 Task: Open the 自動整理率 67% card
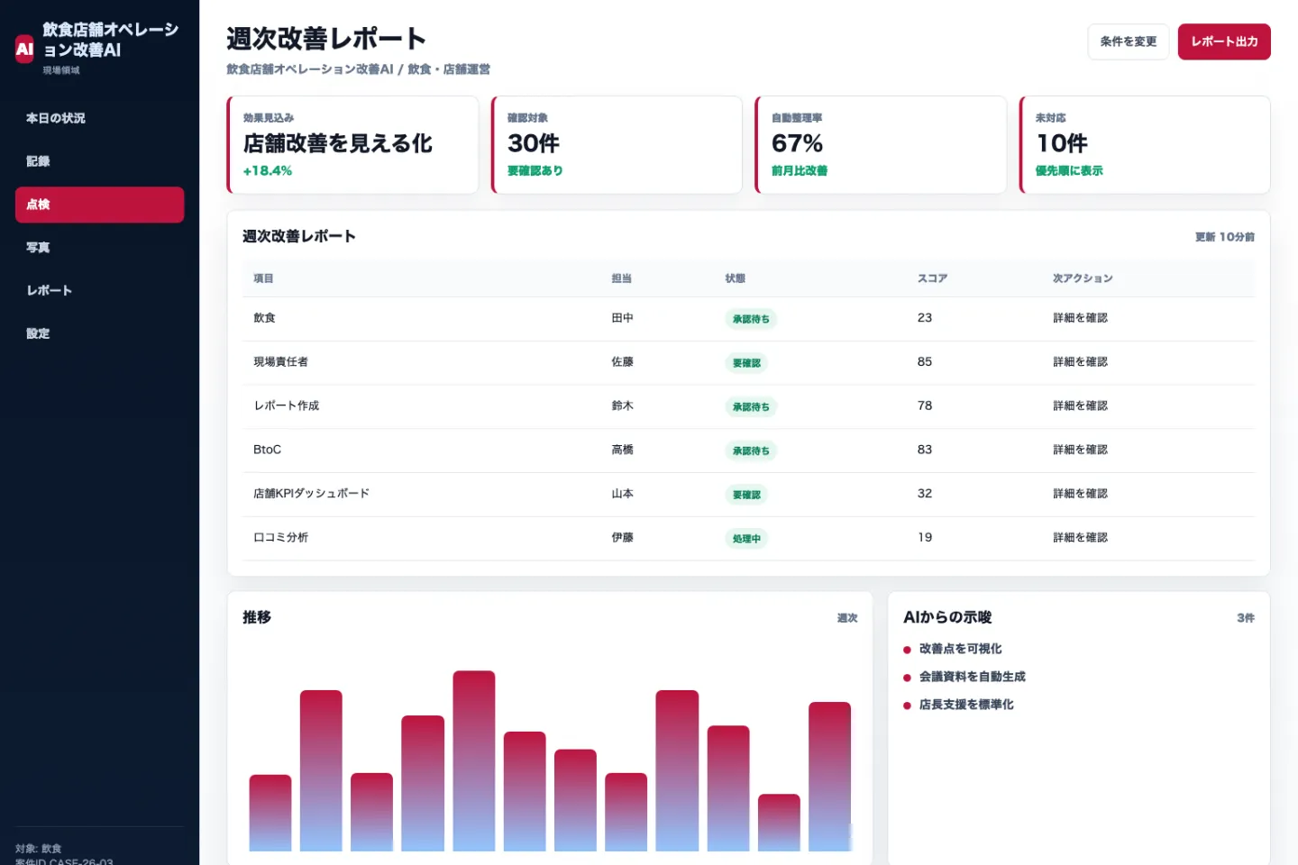pyautogui.click(x=881, y=144)
